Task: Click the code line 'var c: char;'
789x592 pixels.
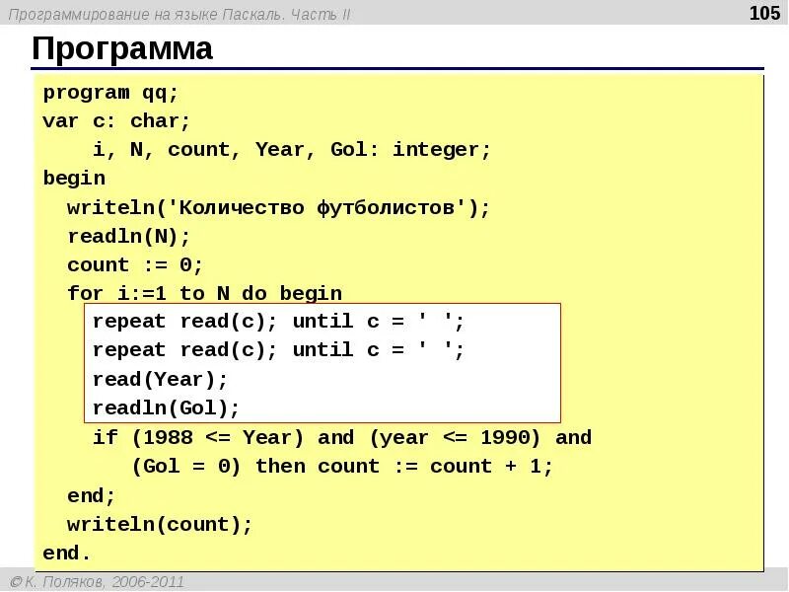Action: tap(116, 121)
